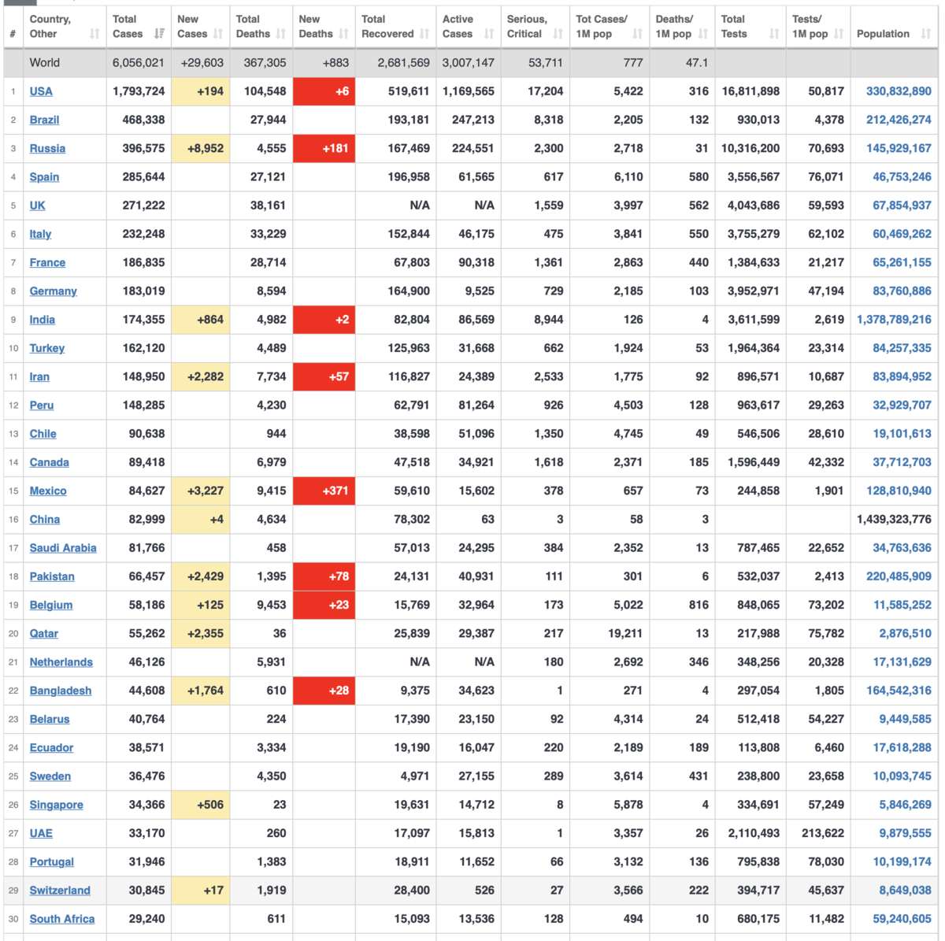The height and width of the screenshot is (941, 945).
Task: Sort by Tot Cases/1M pop arrows
Action: (x=637, y=34)
